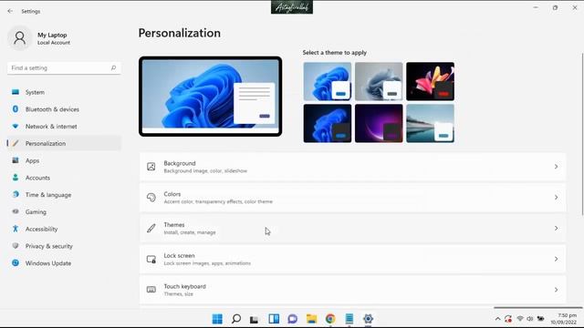Apply the purple glow theme

(379, 124)
